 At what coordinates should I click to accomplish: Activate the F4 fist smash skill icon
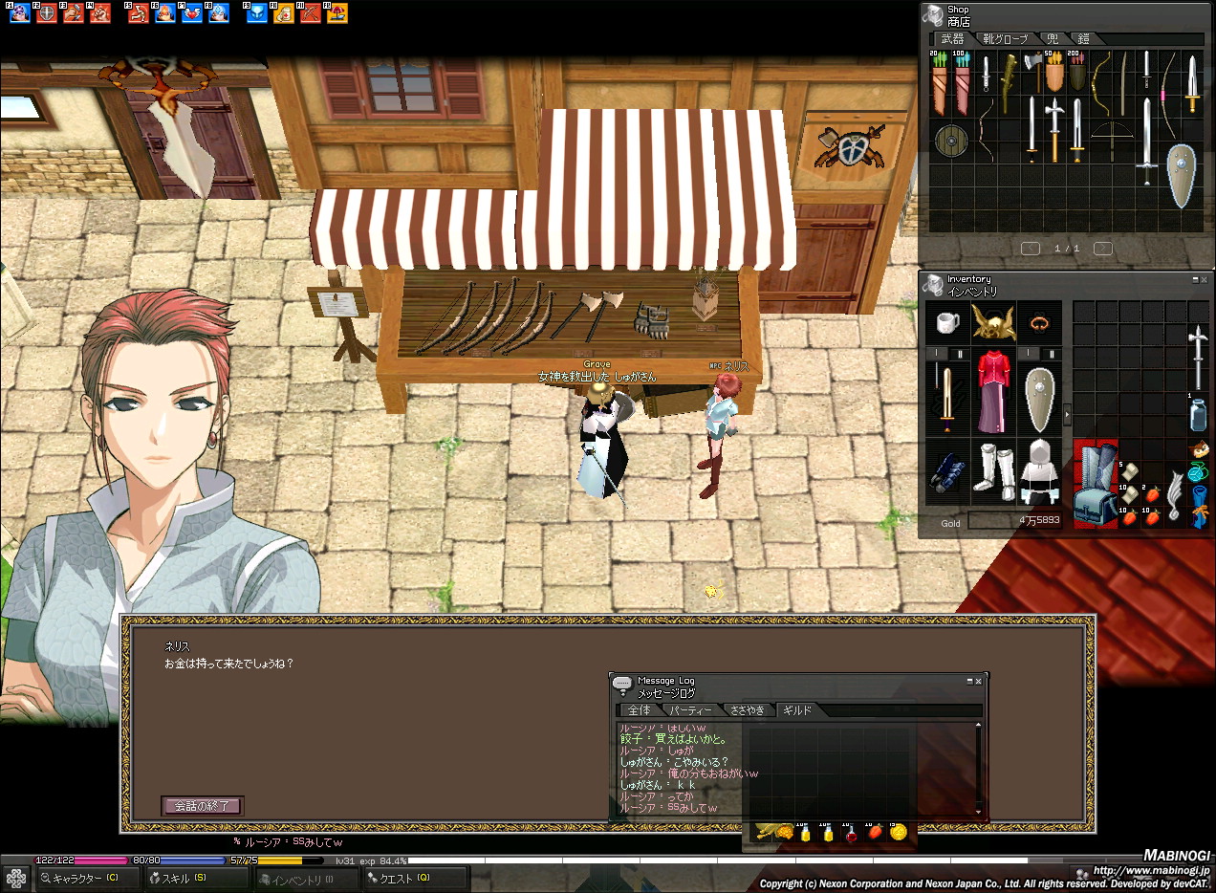[x=100, y=13]
